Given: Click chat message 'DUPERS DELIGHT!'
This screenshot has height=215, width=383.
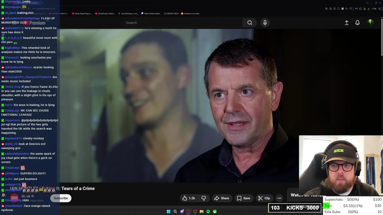Looking at the screenshot, I should tap(33, 173).
